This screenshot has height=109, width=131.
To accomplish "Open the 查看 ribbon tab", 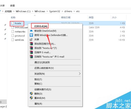I will (x=12, y=6).
